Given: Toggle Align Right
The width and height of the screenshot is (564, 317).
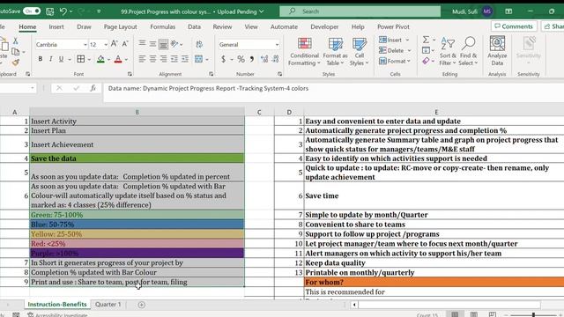Looking at the screenshot, I should (x=163, y=59).
